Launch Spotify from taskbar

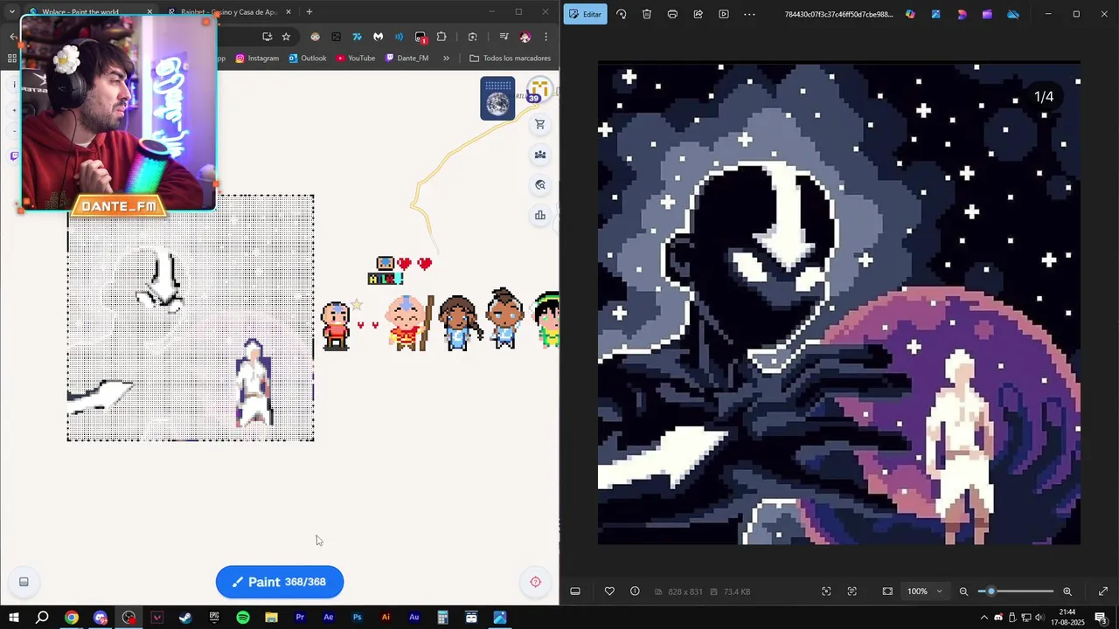[243, 618]
